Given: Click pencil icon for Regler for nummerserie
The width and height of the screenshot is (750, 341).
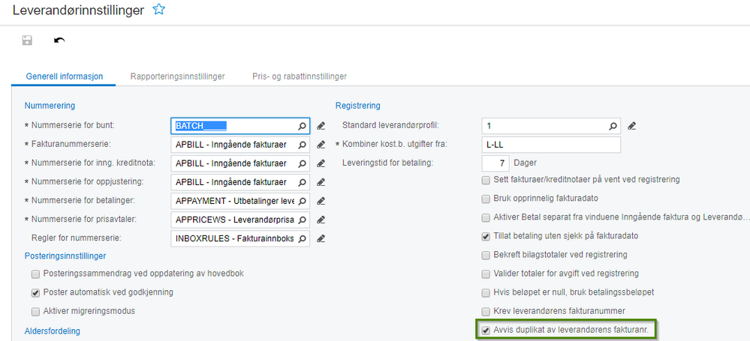Looking at the screenshot, I should [321, 239].
